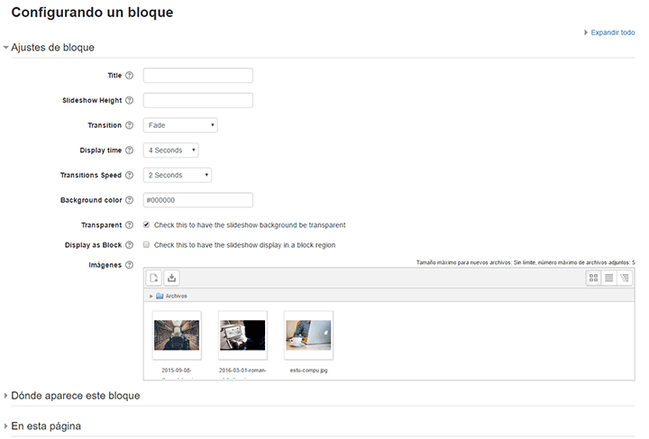Screen dimensions: 649x439
Task: Click the file name estu-compu.jpg
Action: pos(308,370)
